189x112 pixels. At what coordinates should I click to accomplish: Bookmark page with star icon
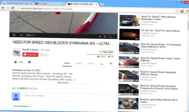[x=177, y=11]
